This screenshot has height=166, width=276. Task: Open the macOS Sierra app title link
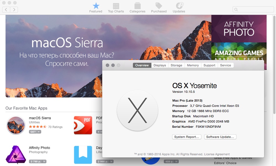[40, 118]
